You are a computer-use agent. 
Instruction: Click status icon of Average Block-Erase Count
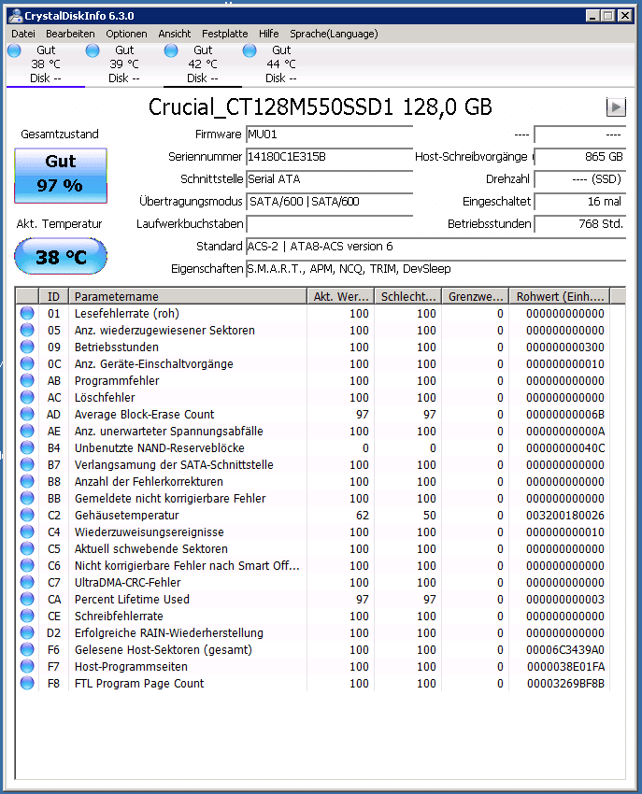[27, 414]
